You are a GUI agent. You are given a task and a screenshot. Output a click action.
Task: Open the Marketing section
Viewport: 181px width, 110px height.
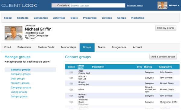138,18
